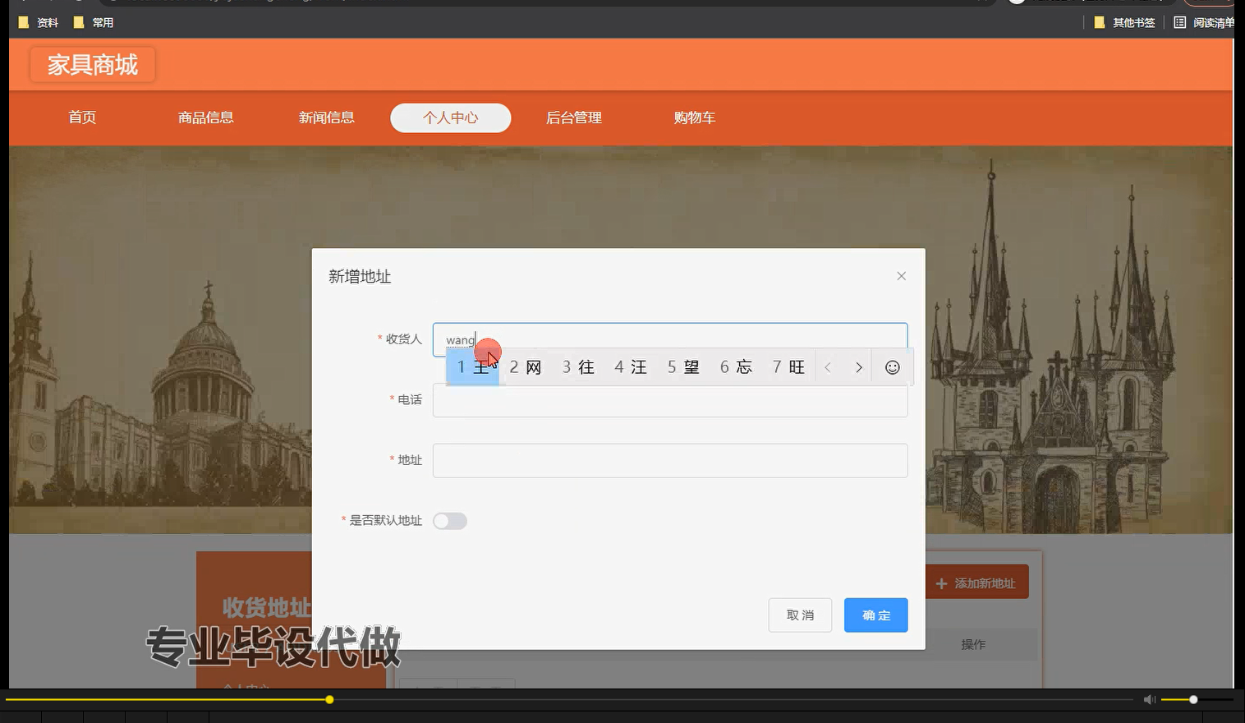
Task: Click the previous-page arrow in the IME bar
Action: (827, 367)
